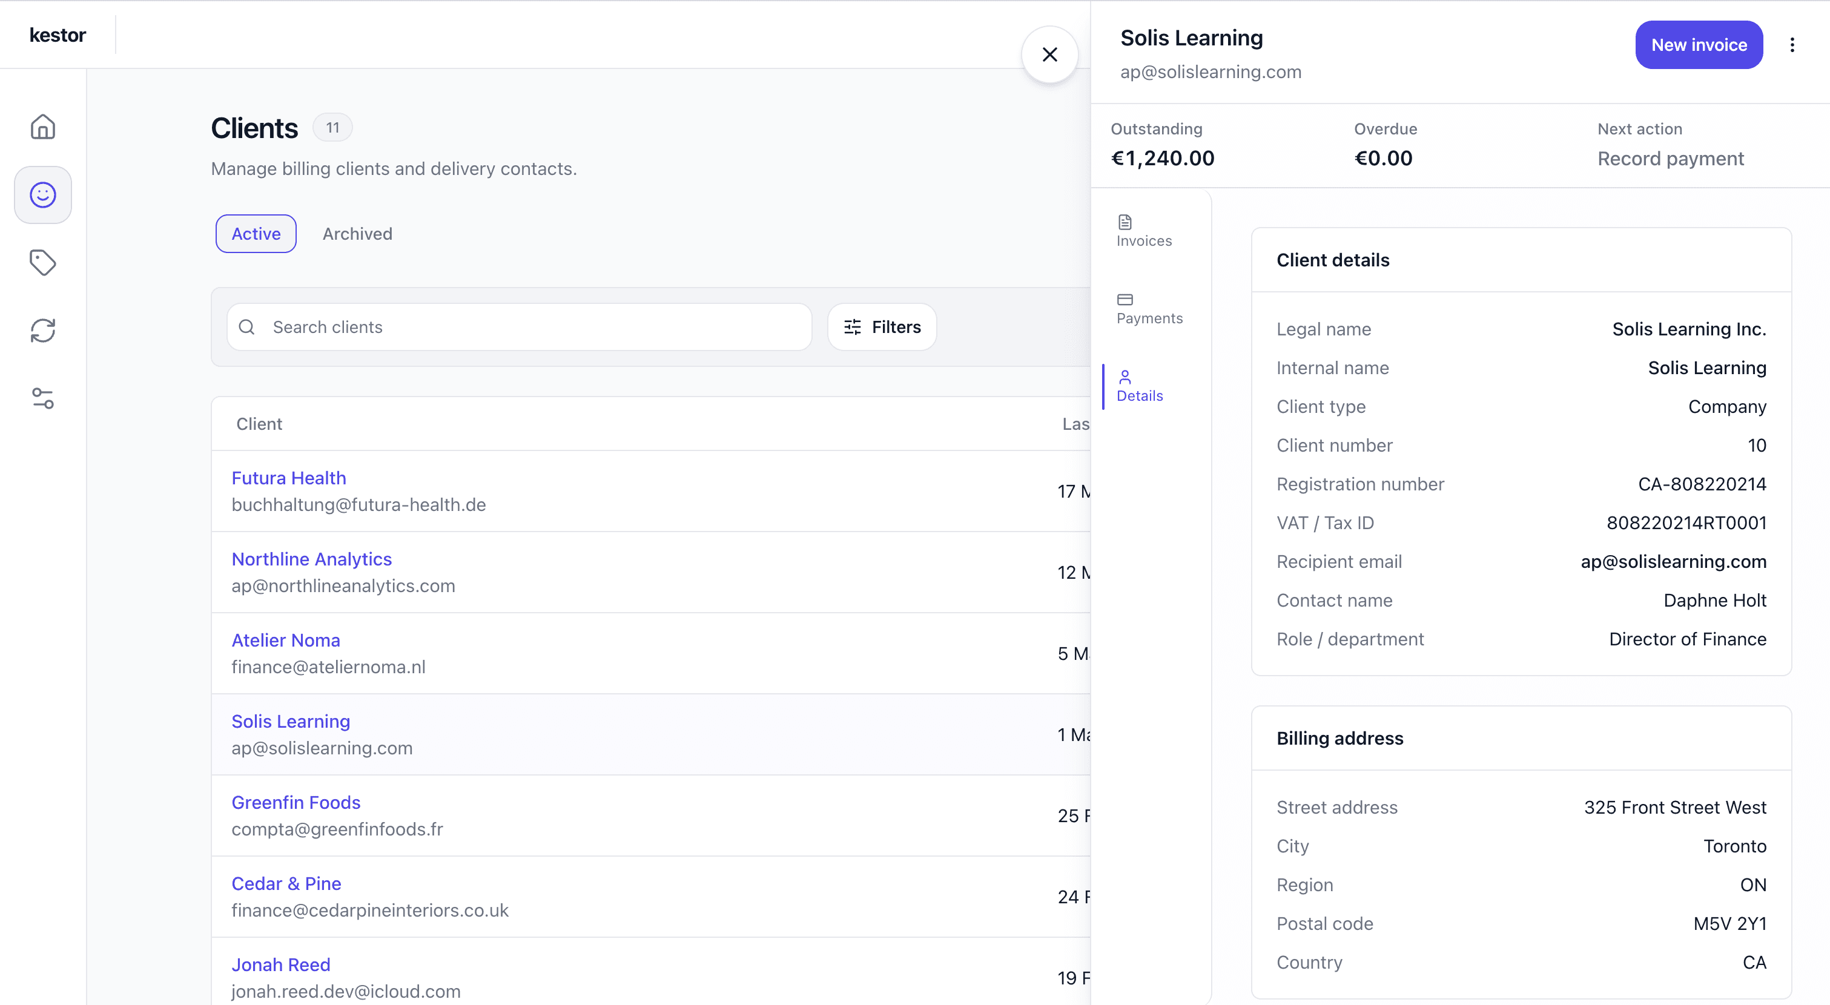Open the Greenfin Foods client link
This screenshot has width=1830, height=1005.
tap(296, 802)
